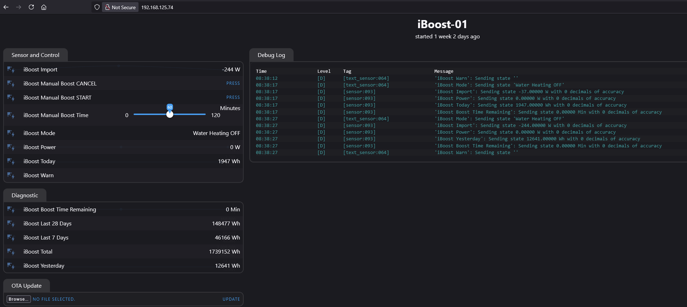Image resolution: width=687 pixels, height=307 pixels.
Task: Click the log message with -37.00000 W import state
Action: [x=529, y=92]
